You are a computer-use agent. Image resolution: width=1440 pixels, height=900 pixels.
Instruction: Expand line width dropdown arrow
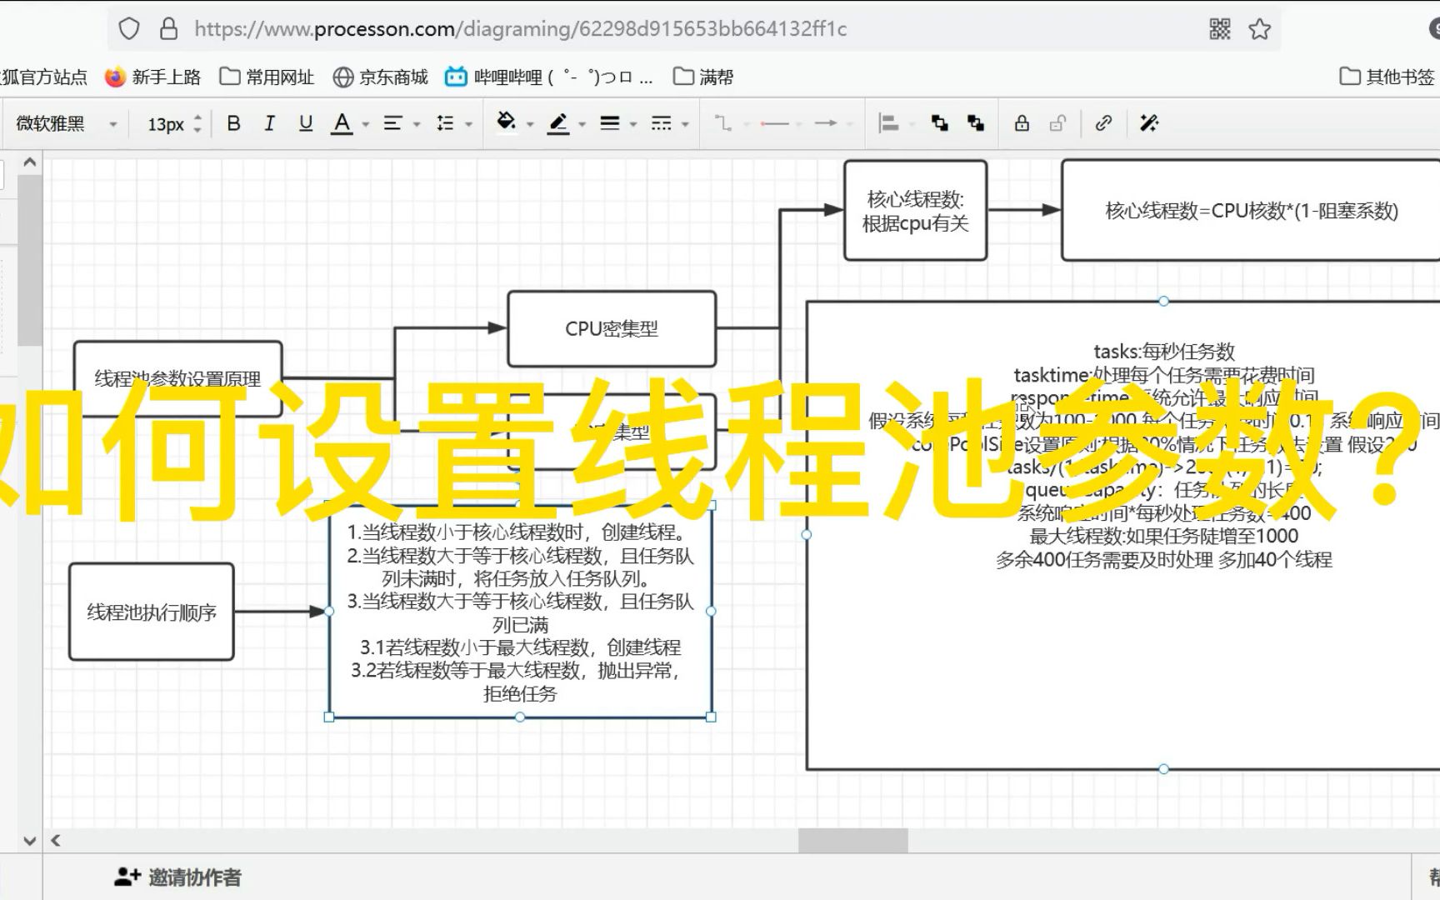pos(633,124)
